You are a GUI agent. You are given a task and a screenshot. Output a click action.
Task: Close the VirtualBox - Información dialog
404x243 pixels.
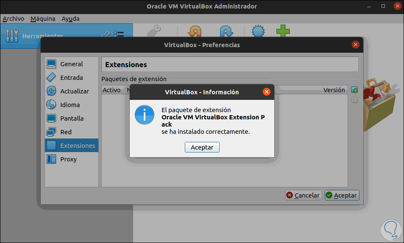266,92
